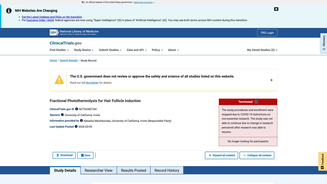Click info icon next to Sponsor label

[x=62, y=115]
